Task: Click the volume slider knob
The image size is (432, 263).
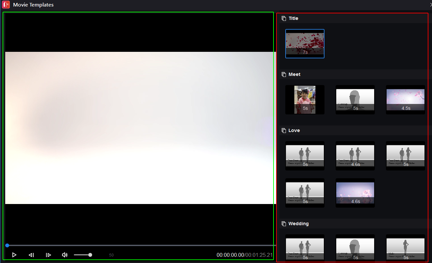Action: coord(90,255)
